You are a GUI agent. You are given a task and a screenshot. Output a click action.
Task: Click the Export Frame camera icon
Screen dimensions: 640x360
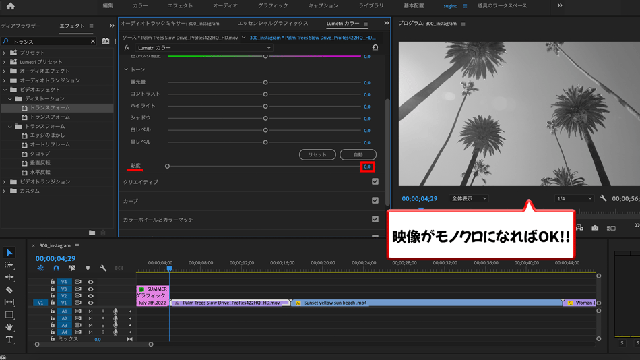click(595, 228)
